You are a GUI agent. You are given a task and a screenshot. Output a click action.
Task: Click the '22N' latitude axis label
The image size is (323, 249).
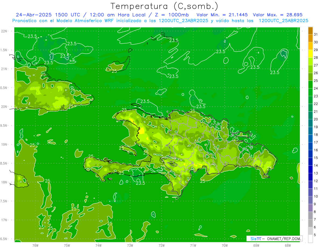(4, 31)
